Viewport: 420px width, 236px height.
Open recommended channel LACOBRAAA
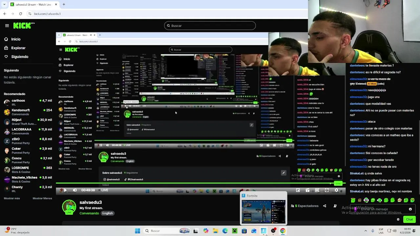28,131
